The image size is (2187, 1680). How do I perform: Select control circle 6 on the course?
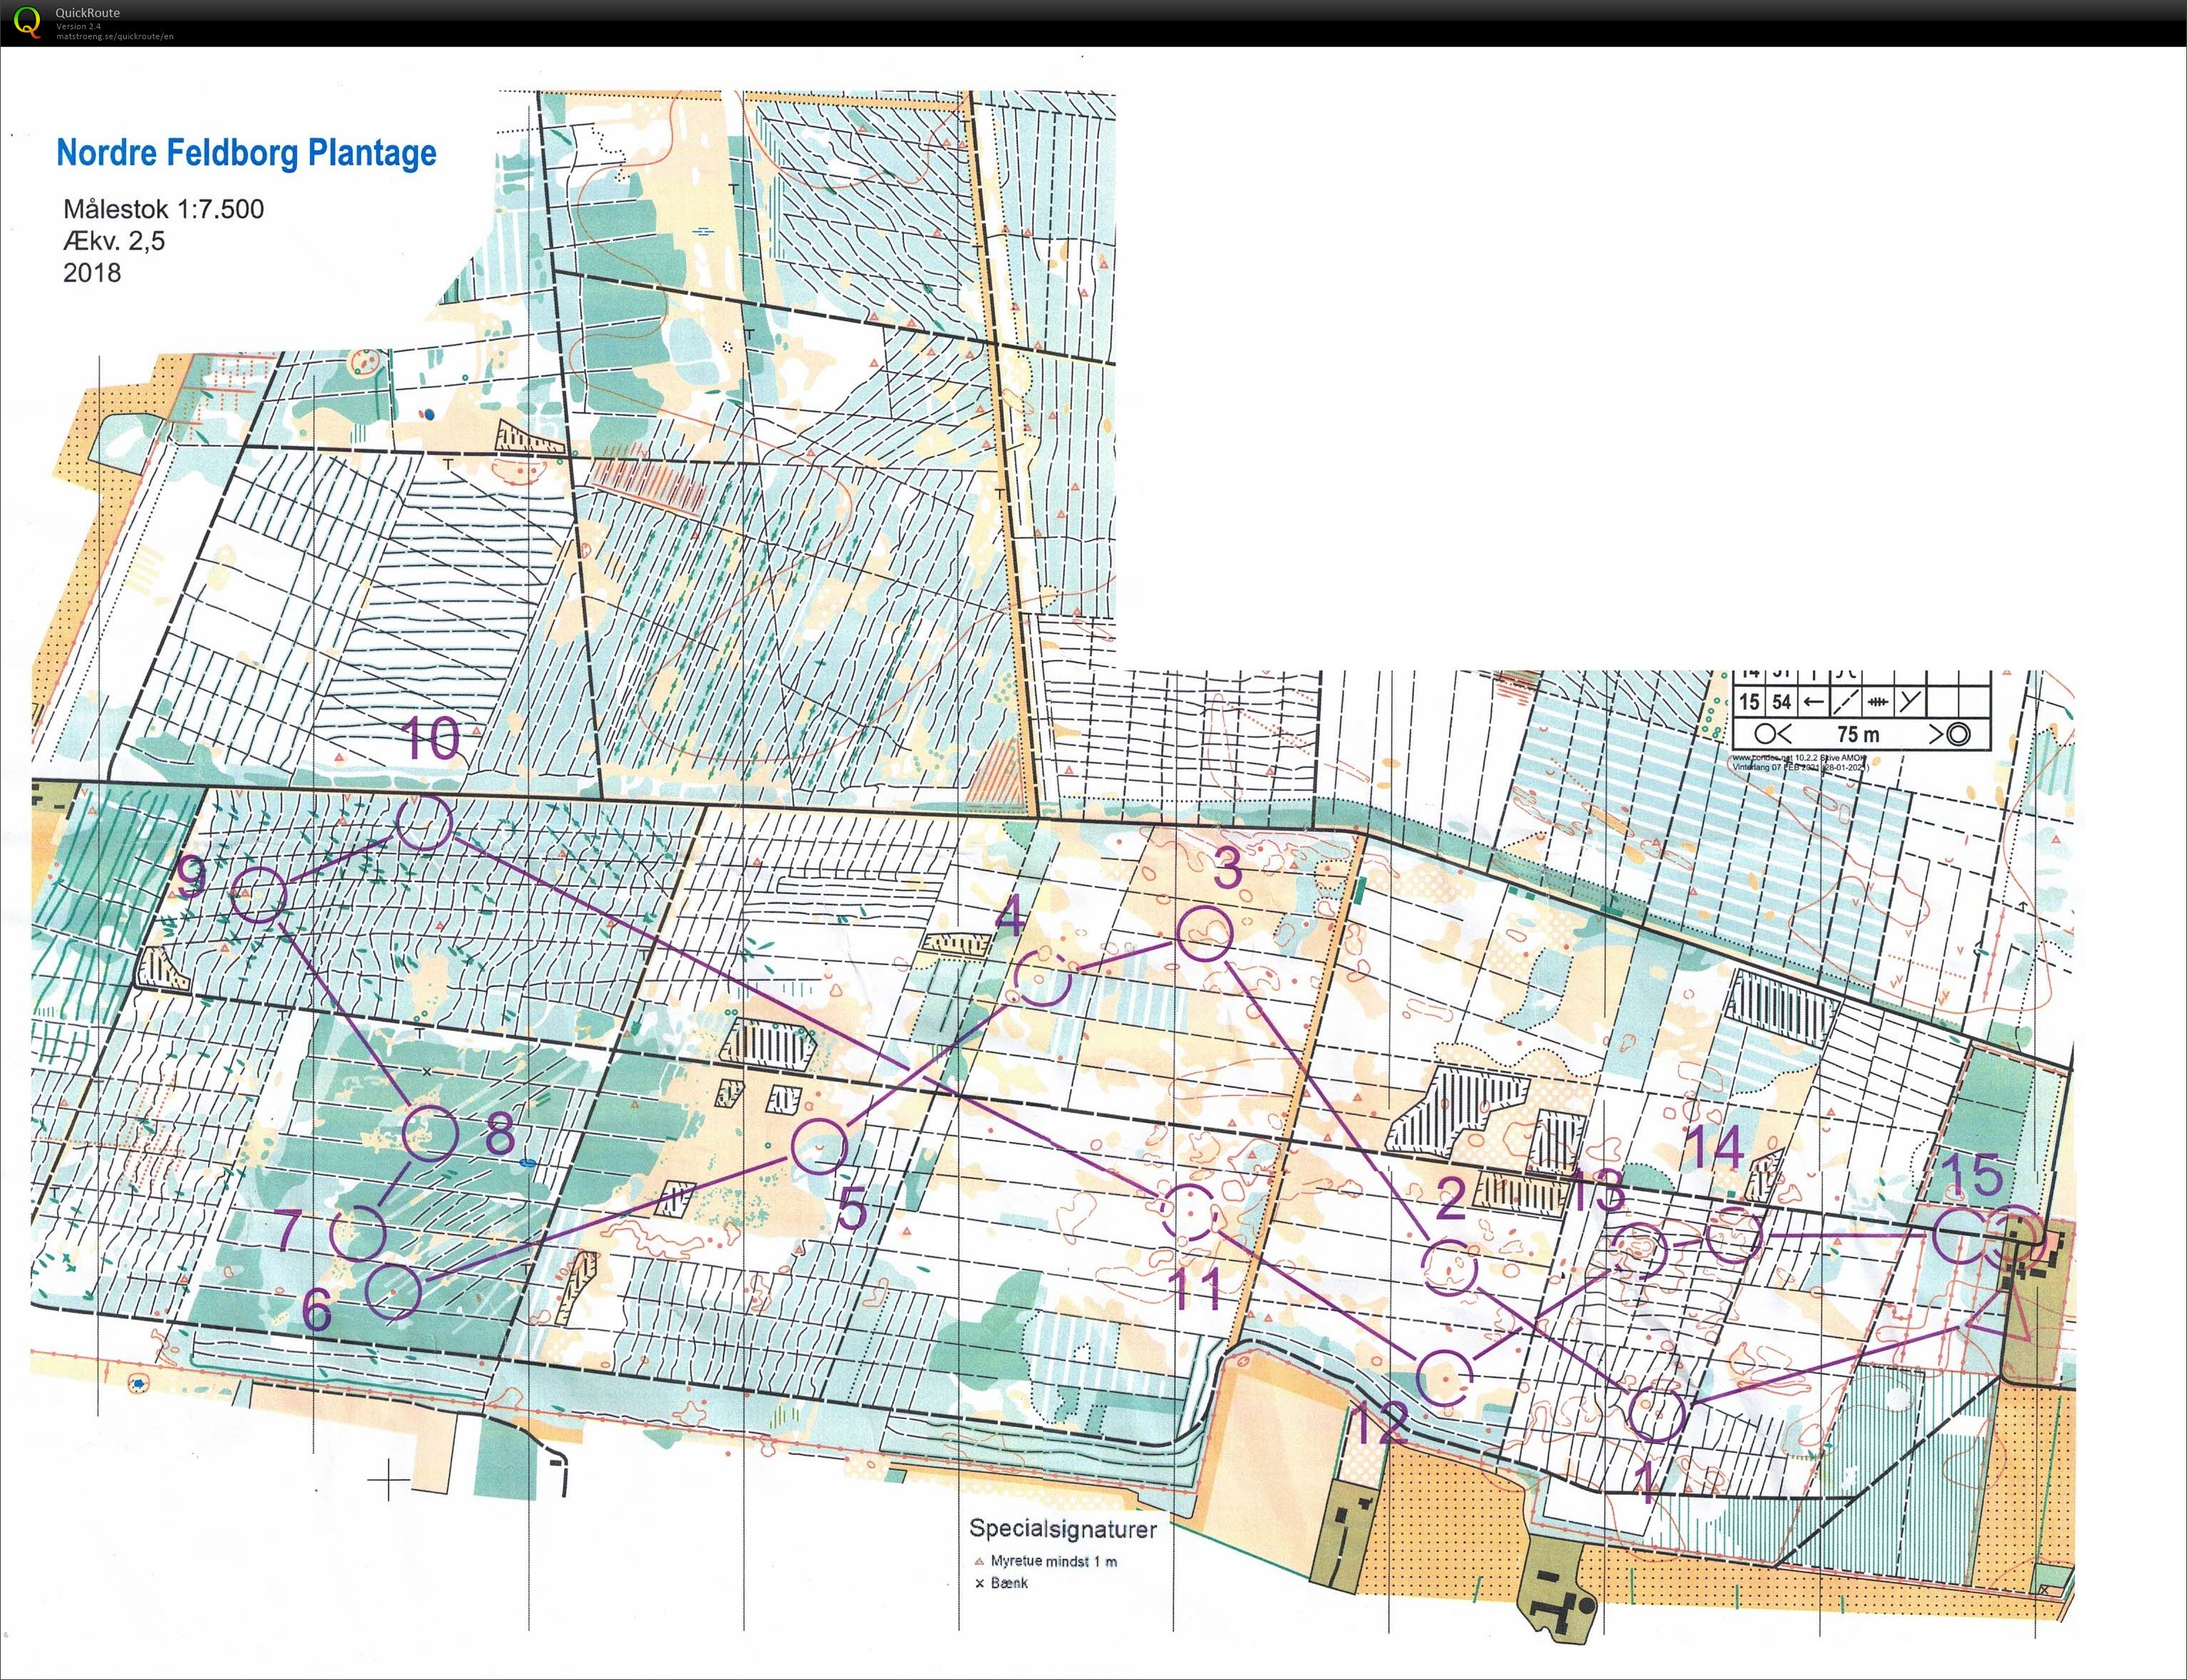tap(394, 1291)
